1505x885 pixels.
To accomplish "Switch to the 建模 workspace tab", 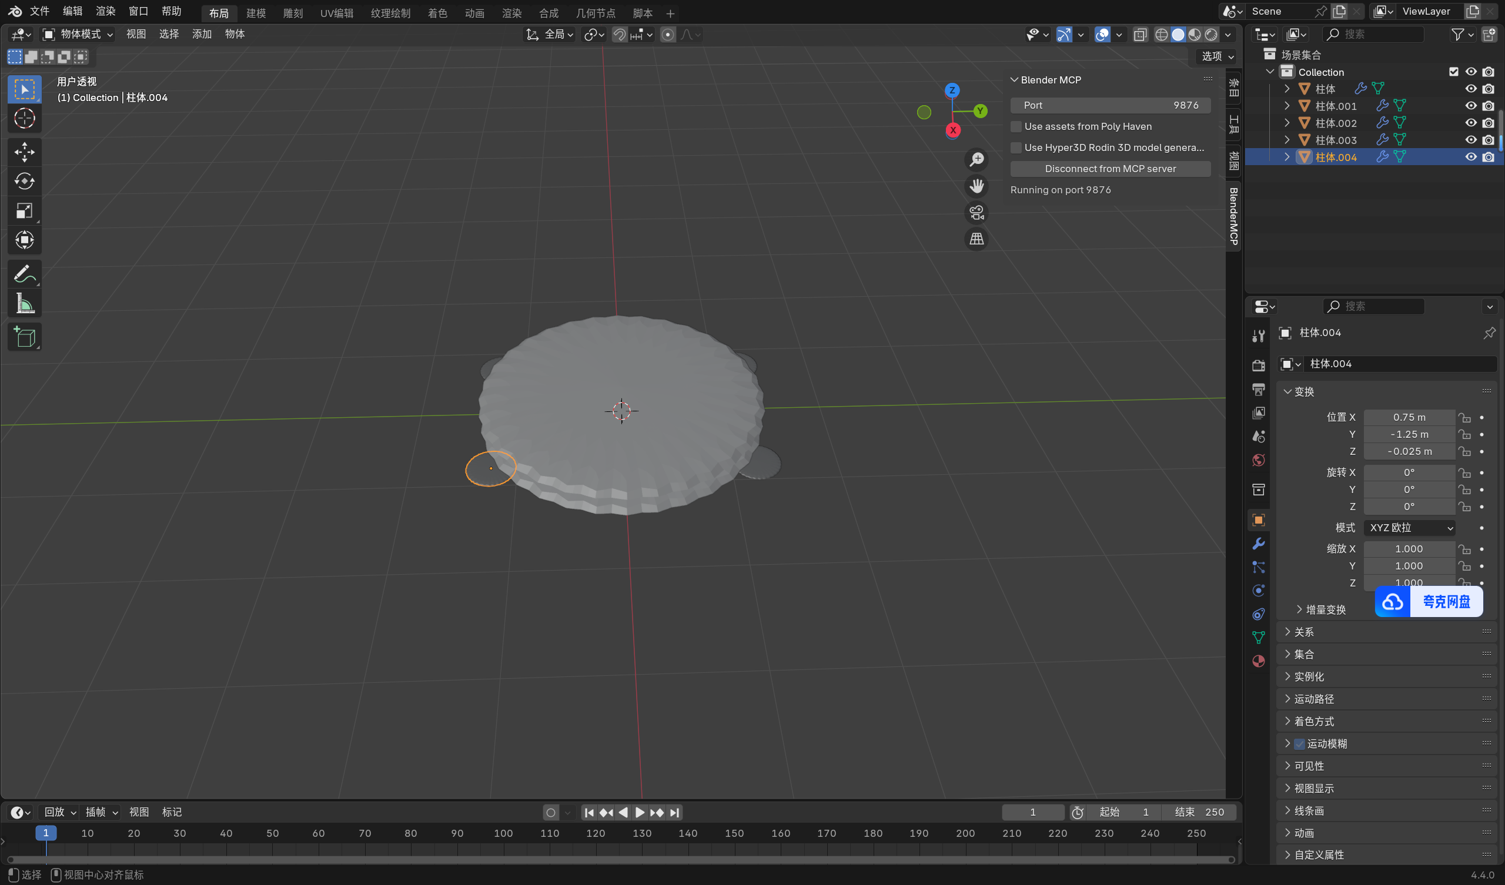I will pyautogui.click(x=256, y=12).
